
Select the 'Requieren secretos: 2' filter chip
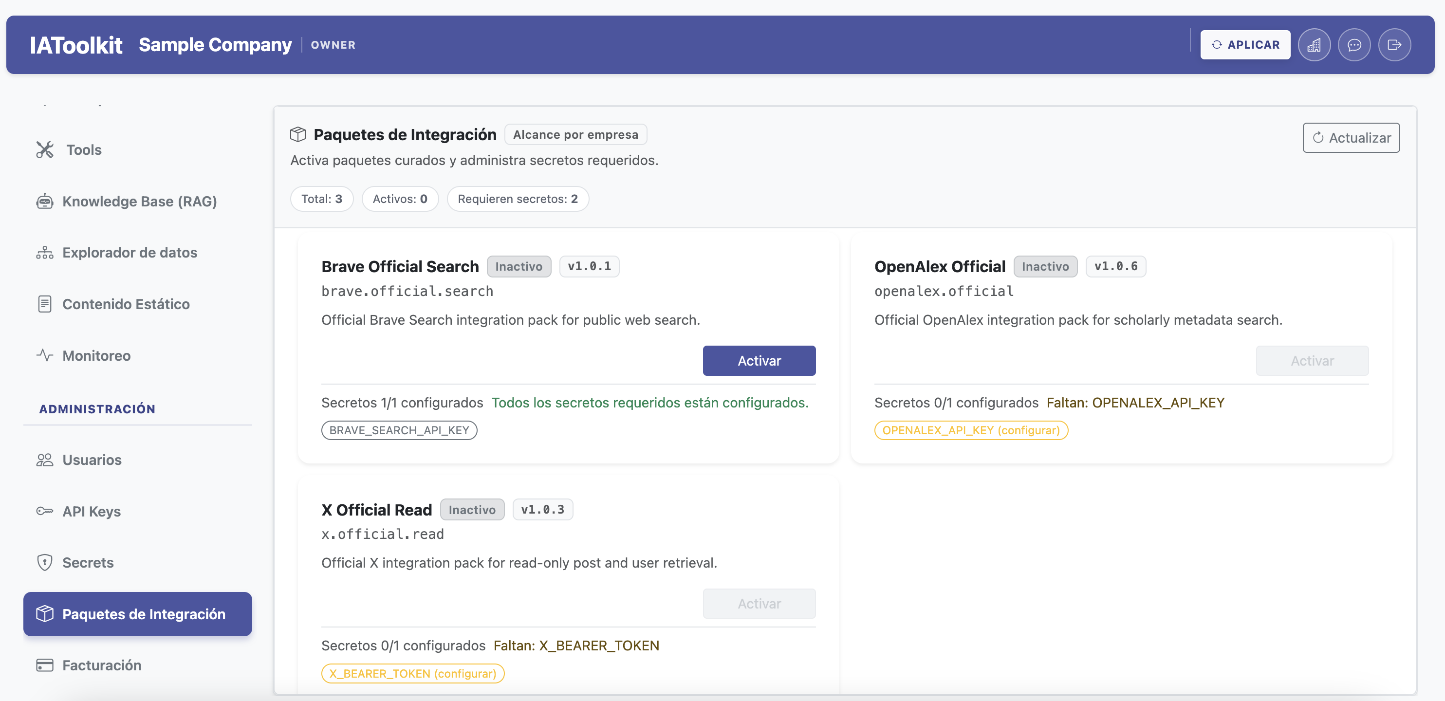[517, 199]
